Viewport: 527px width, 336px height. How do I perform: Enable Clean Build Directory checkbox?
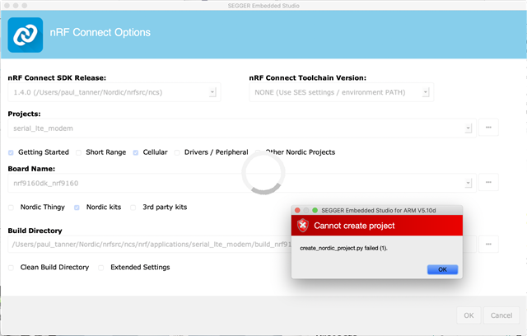[x=11, y=268]
